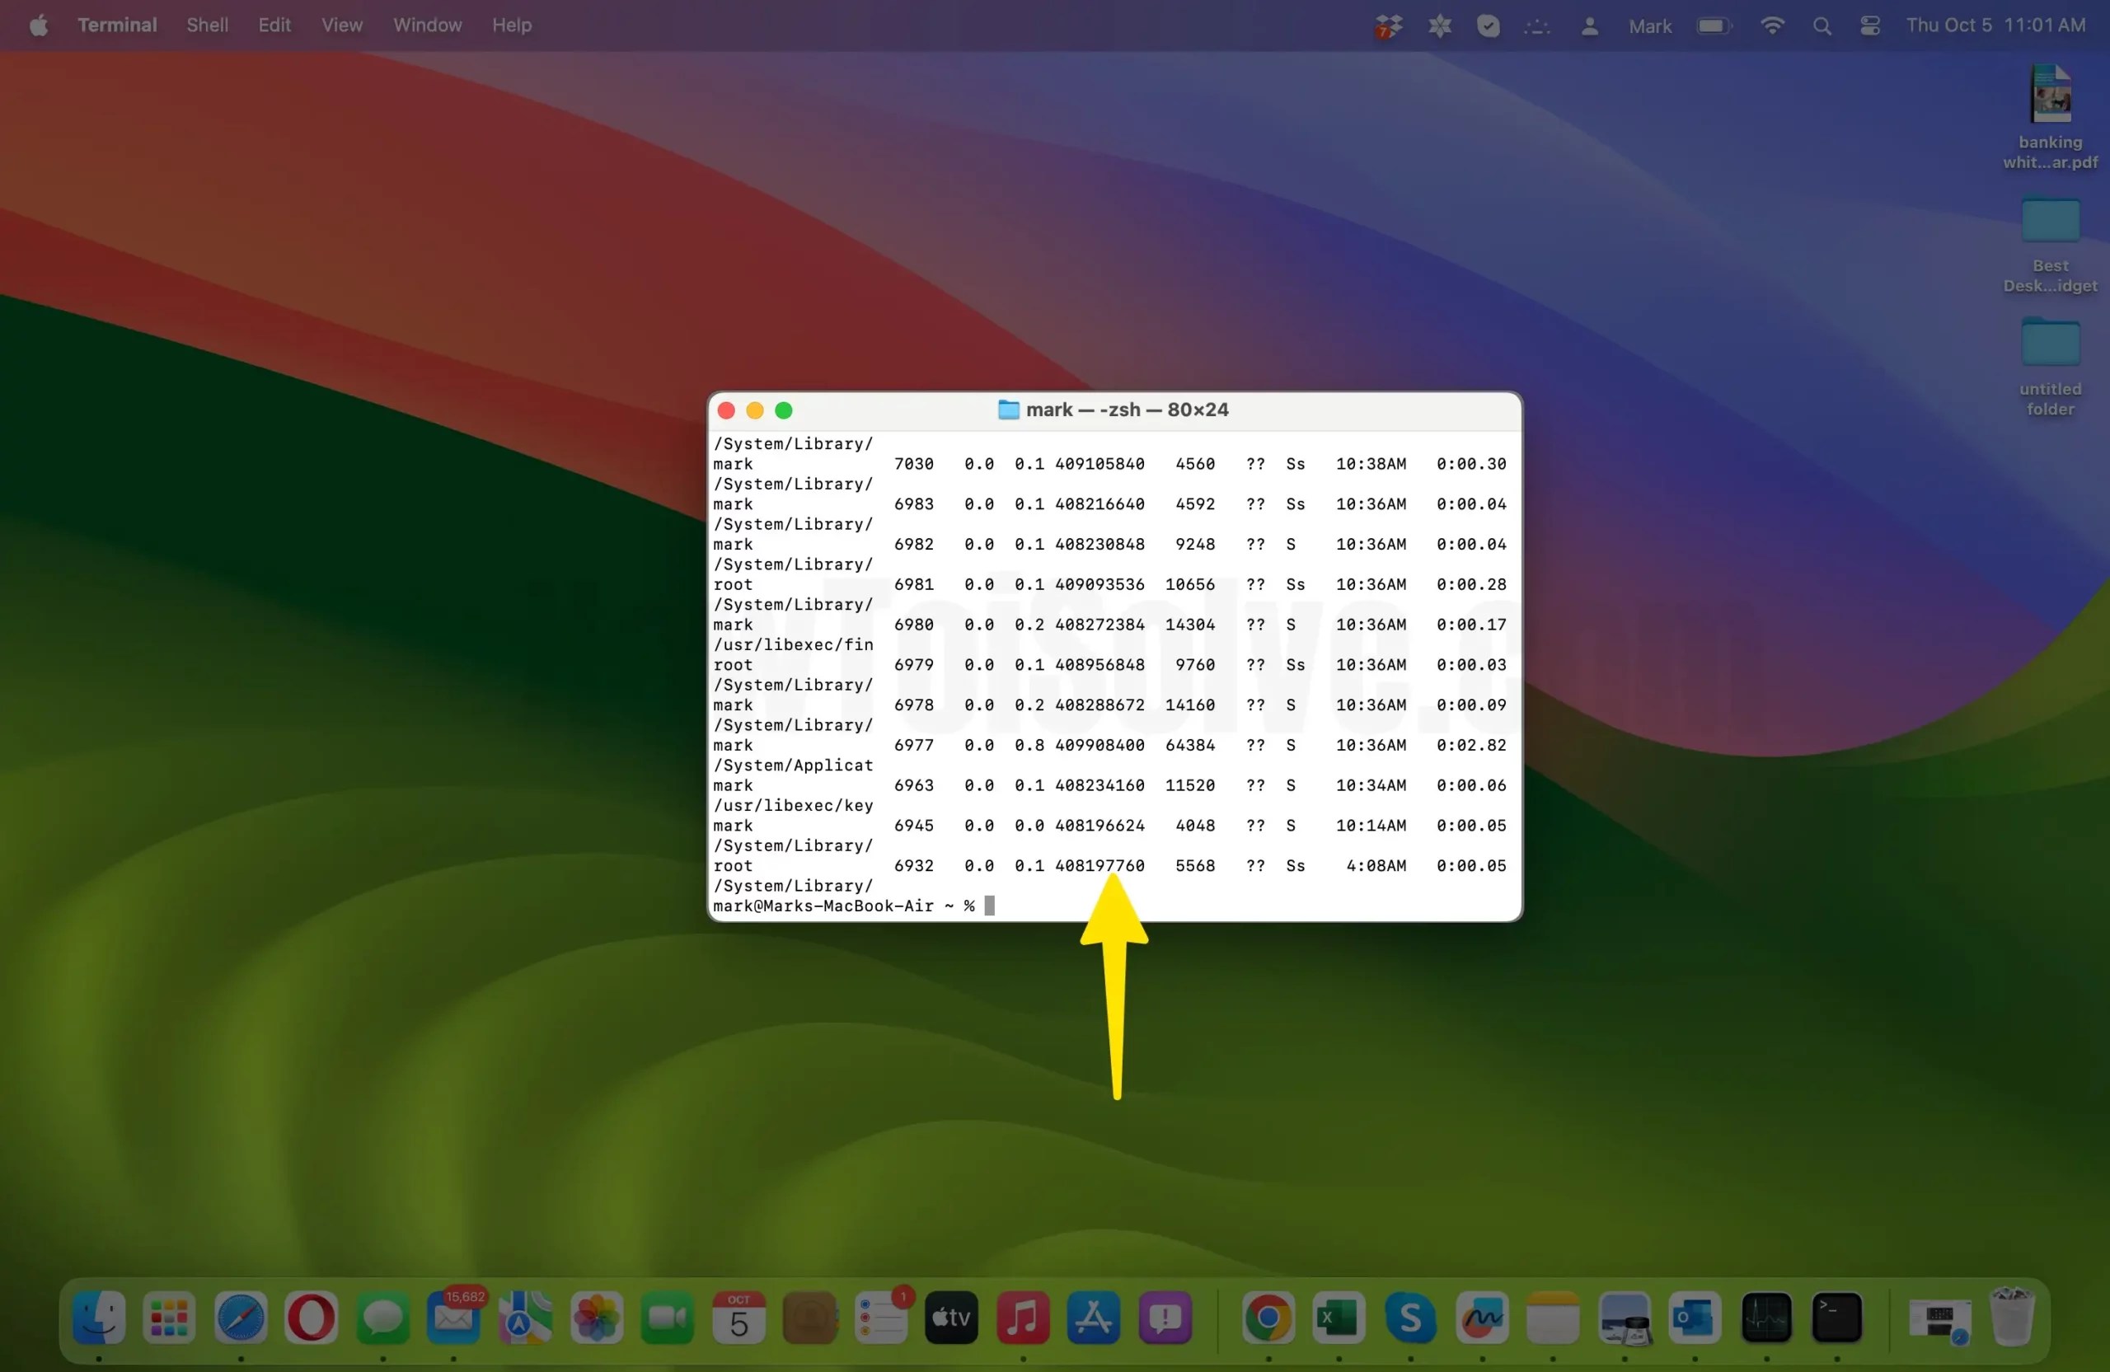Open Launchpad from the Dock
The image size is (2110, 1372).
[x=169, y=1321]
